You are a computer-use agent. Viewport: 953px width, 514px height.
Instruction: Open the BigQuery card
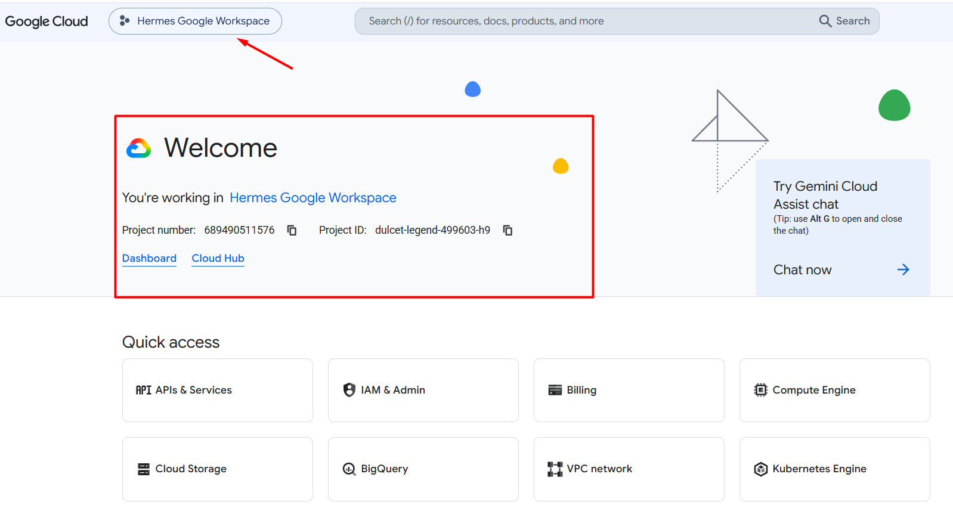tap(423, 469)
